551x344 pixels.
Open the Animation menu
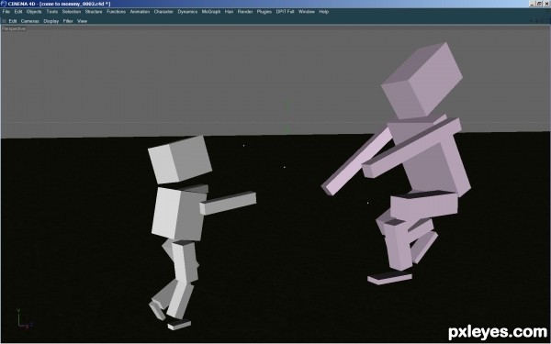click(x=140, y=12)
